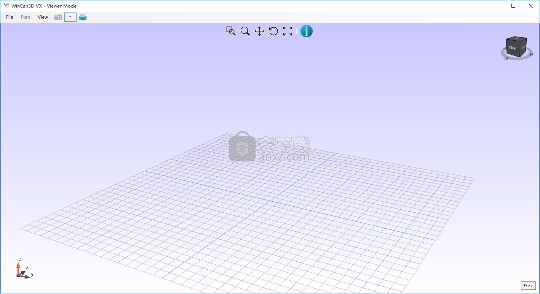540x294 pixels.
Task: Select the rotate view tool
Action: tap(273, 31)
